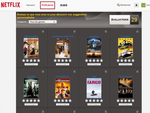Rate Madame Doubtfire five stars
The height and width of the screenshot is (113, 150).
(39, 60)
